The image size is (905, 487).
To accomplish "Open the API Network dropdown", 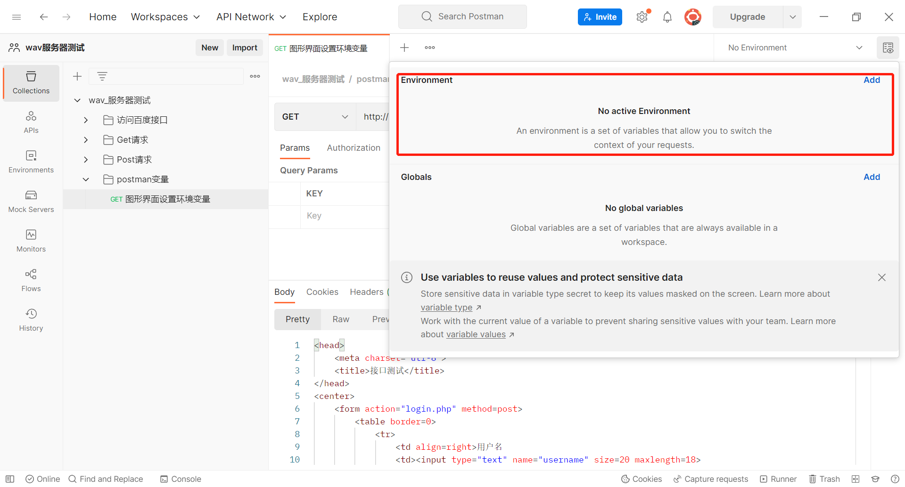I will point(251,17).
